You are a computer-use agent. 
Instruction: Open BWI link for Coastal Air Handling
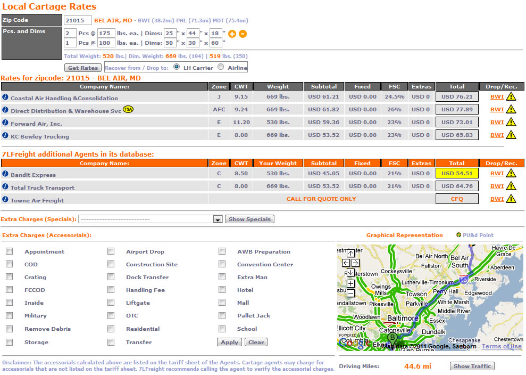pos(497,97)
